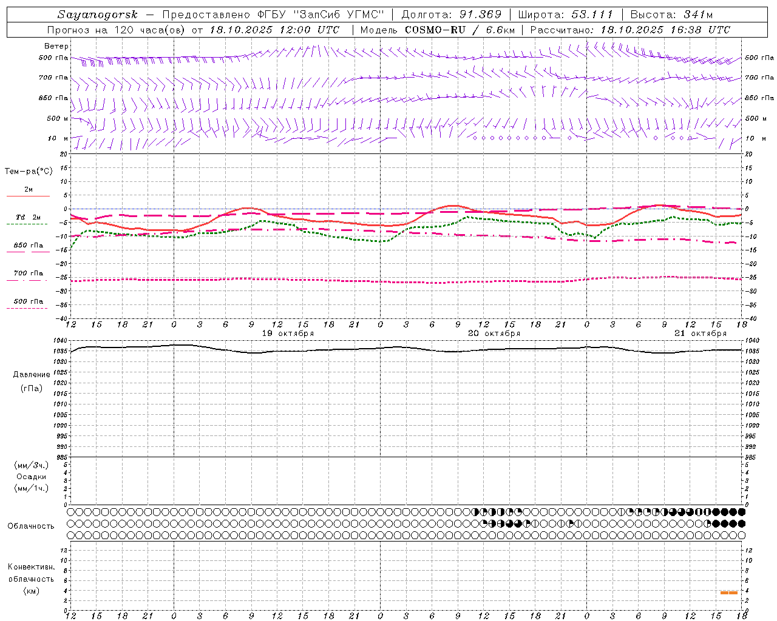Click the 'Рассчитано: 18.10.2025 16:38 UTC' text
Viewport: 777px width, 621px height.
pos(630,30)
